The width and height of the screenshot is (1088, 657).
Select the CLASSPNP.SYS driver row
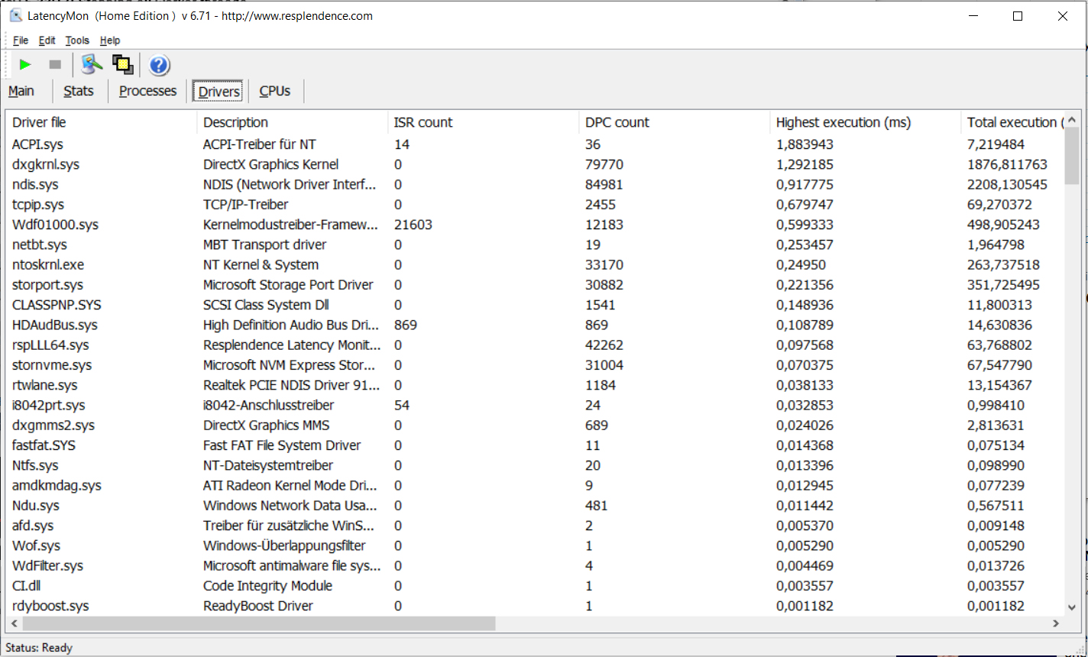(x=535, y=305)
